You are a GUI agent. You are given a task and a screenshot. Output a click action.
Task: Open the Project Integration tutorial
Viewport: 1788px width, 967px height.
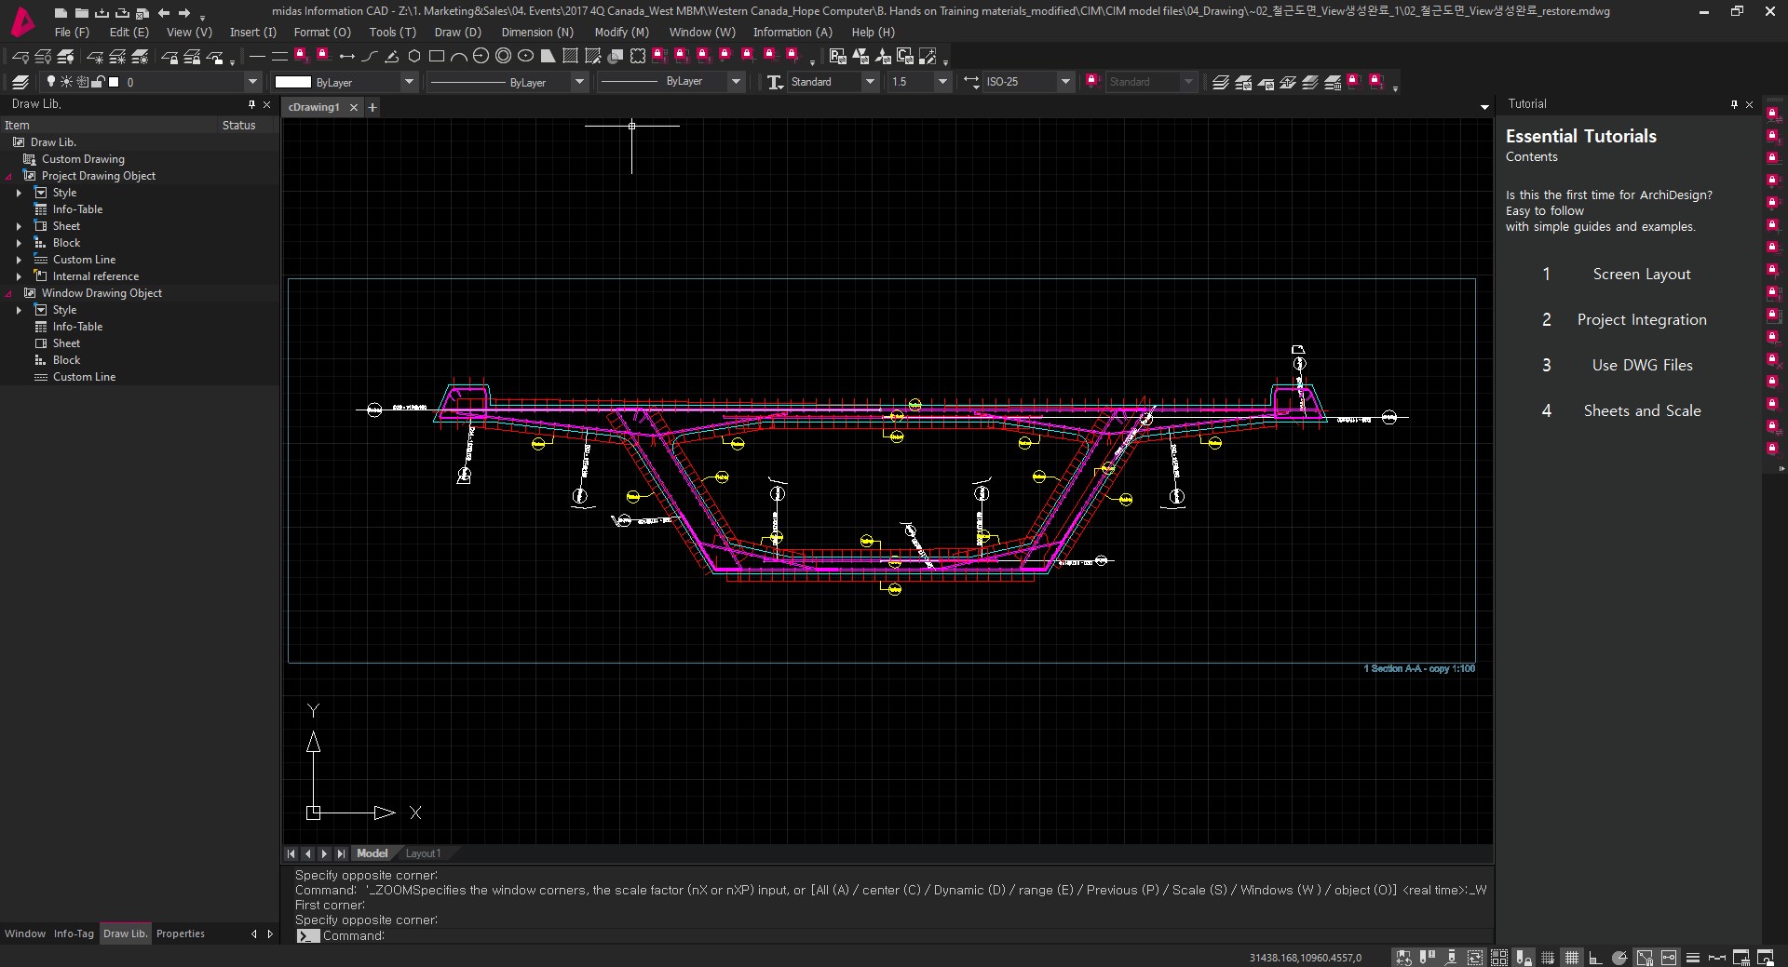tap(1641, 319)
